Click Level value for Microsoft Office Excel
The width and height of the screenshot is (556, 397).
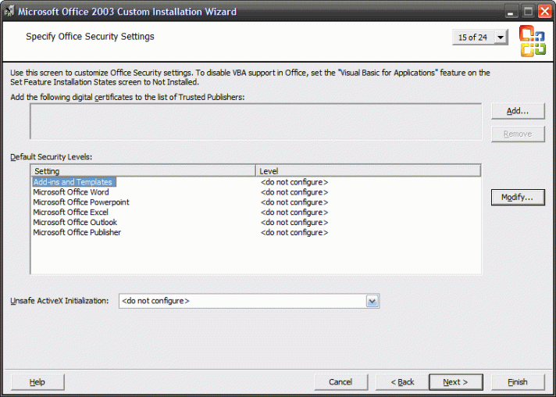pos(294,212)
